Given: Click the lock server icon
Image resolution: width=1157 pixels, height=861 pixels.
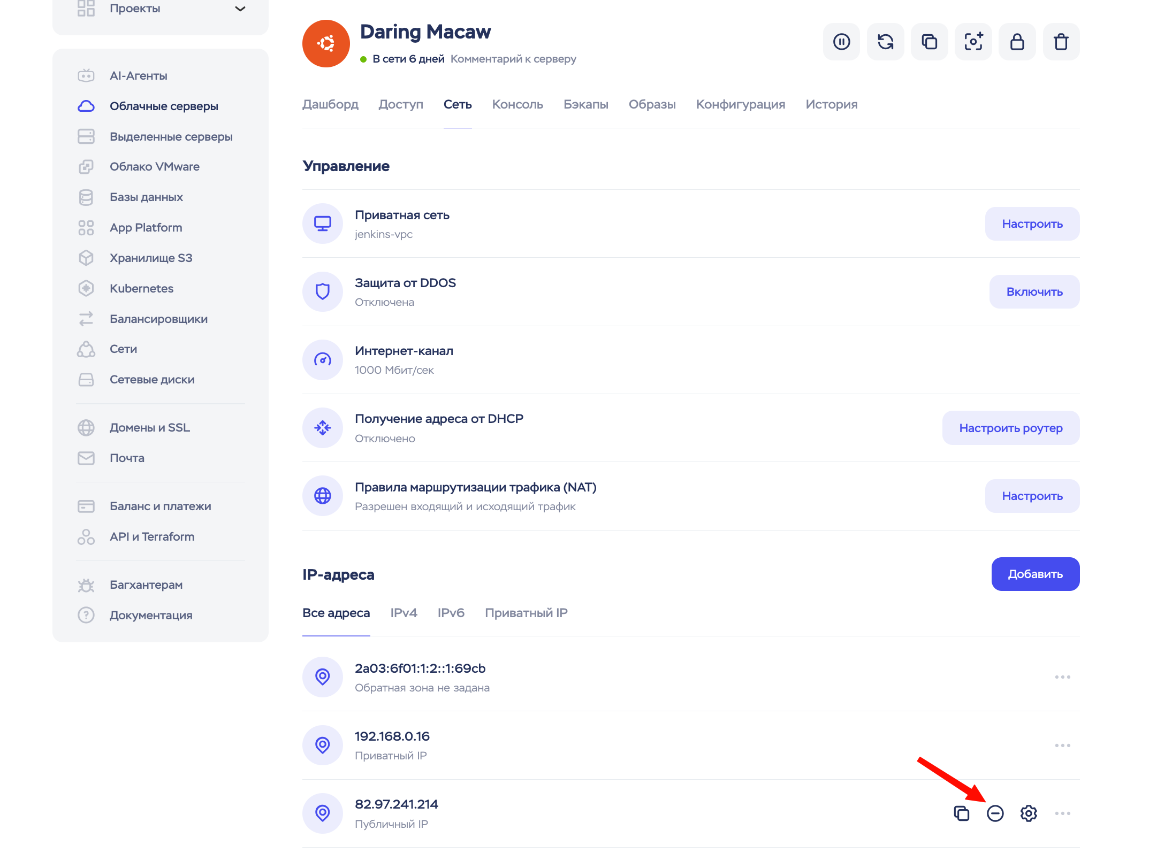Looking at the screenshot, I should coord(1017,42).
